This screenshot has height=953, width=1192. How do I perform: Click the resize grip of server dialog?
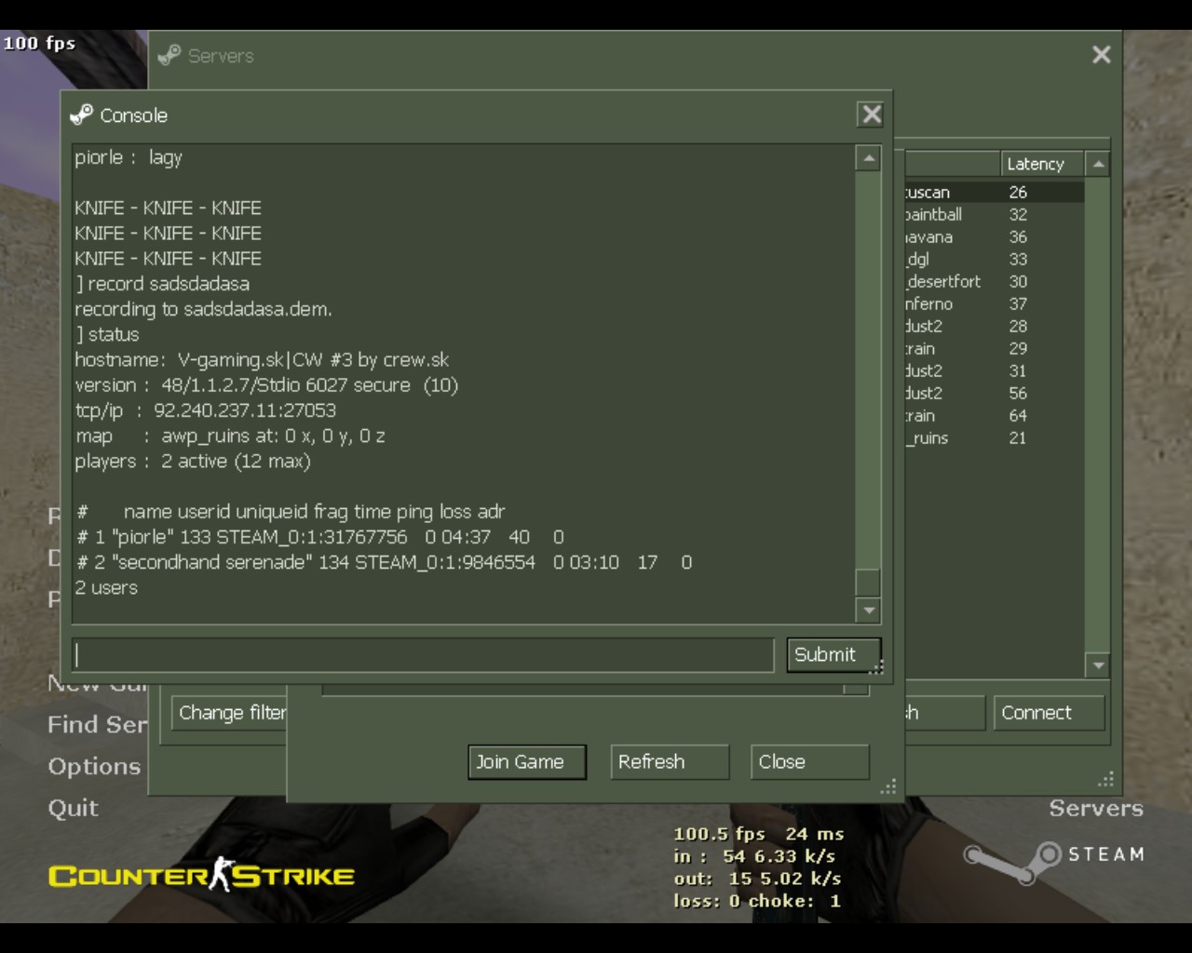[888, 786]
